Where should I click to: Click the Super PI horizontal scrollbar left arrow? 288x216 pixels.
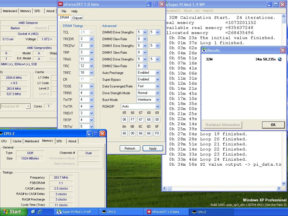[x=164, y=188]
